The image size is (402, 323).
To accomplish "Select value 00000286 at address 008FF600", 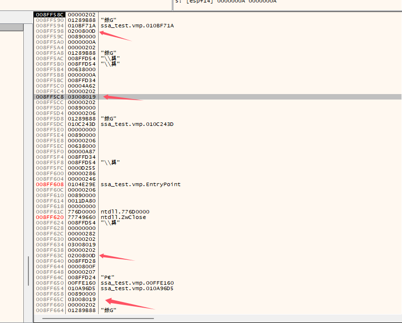I will [82, 173].
